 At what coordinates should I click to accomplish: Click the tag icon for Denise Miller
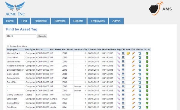coord(119,103)
